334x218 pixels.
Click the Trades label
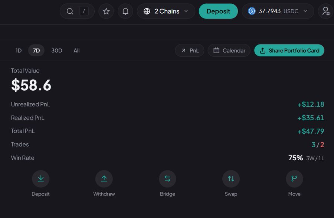click(20, 144)
